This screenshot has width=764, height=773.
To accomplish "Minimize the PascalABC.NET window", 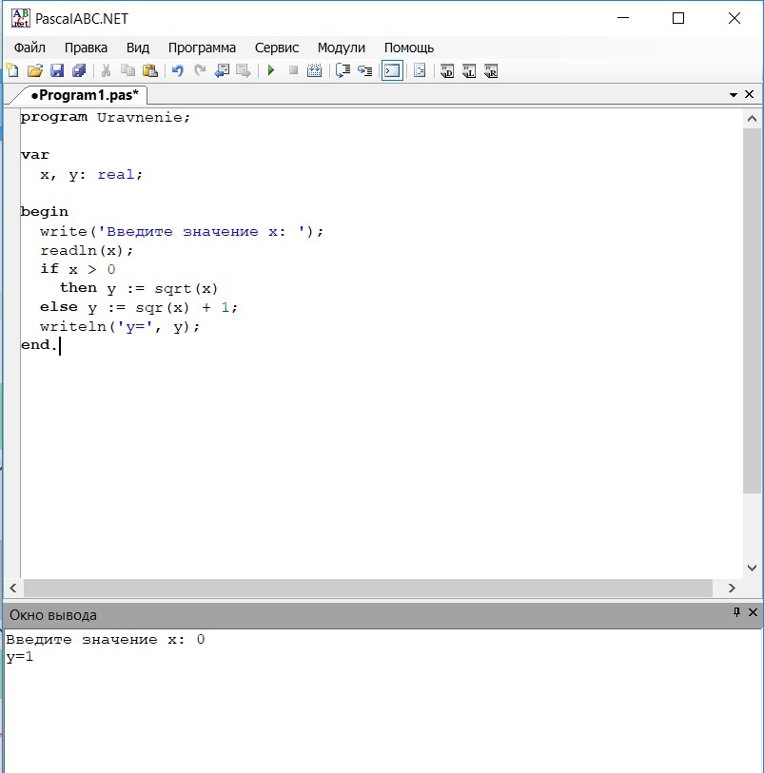I will point(623,18).
